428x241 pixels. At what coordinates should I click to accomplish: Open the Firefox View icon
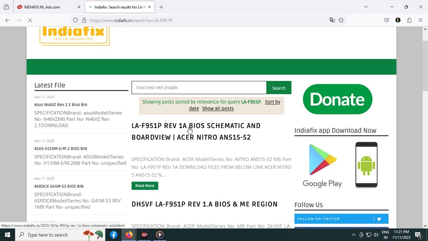click(6, 7)
